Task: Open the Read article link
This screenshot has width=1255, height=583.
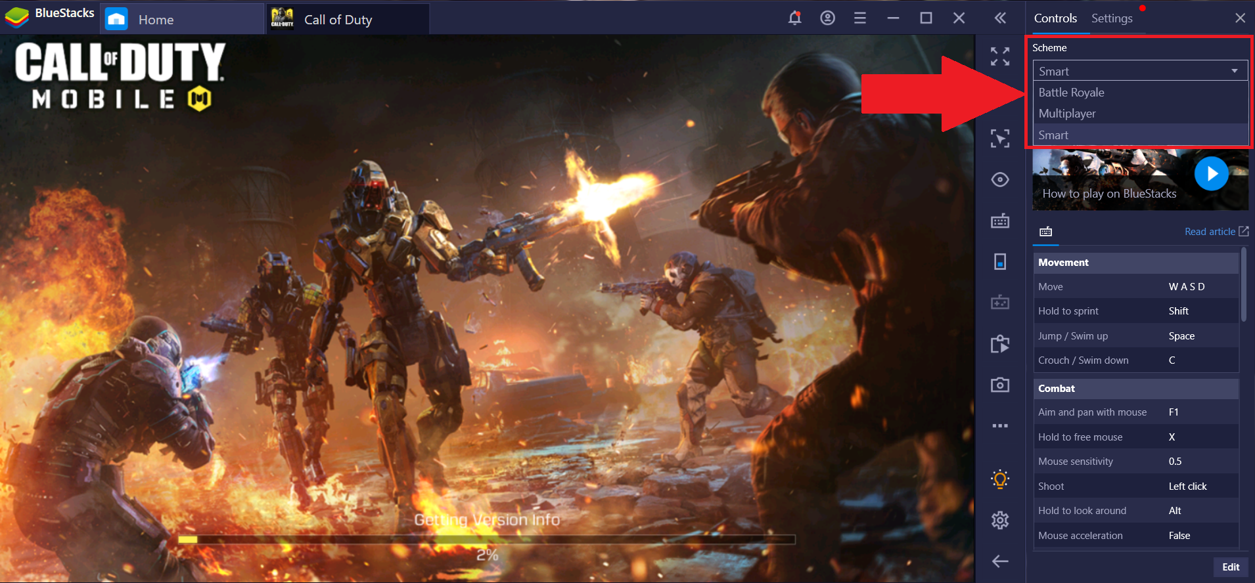Action: (1216, 232)
